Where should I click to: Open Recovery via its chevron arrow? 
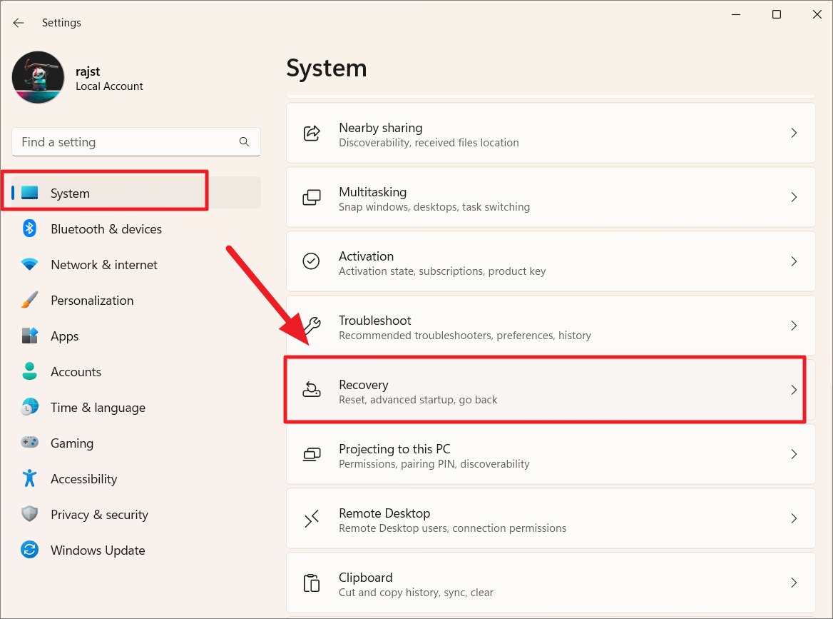pos(794,390)
